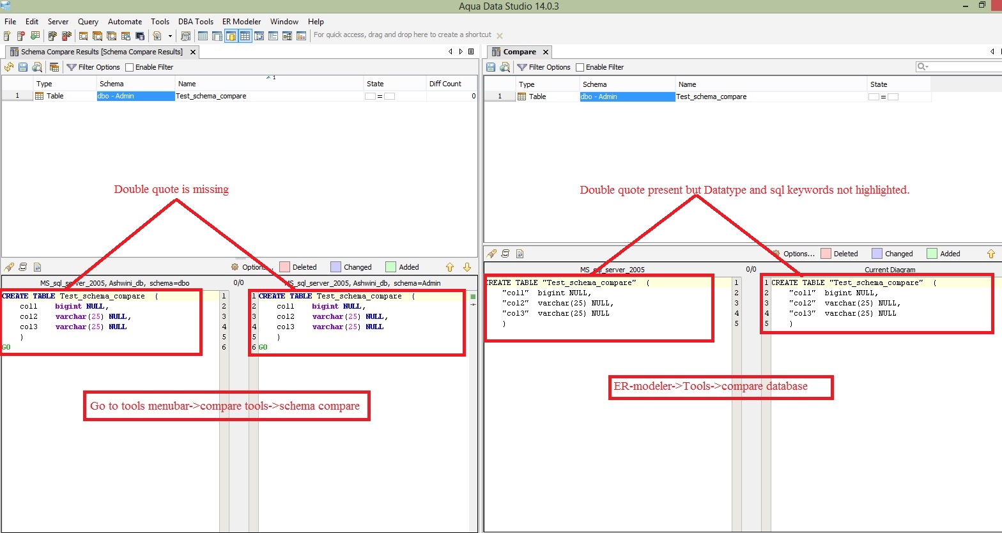This screenshot has height=533, width=1002.
Task: Go to next difference in left panel
Action: click(x=467, y=267)
